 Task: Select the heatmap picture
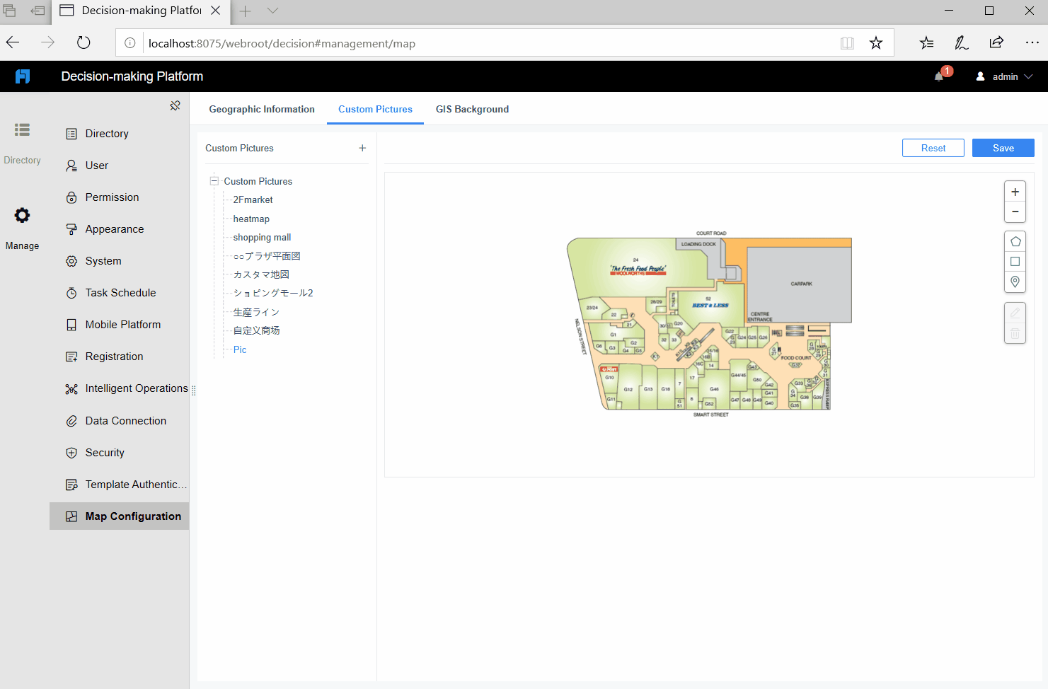[251, 219]
